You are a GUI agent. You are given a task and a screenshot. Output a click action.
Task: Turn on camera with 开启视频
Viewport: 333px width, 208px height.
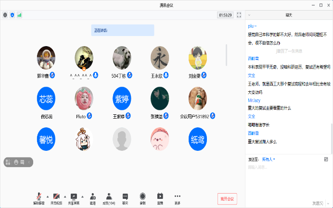click(56, 198)
